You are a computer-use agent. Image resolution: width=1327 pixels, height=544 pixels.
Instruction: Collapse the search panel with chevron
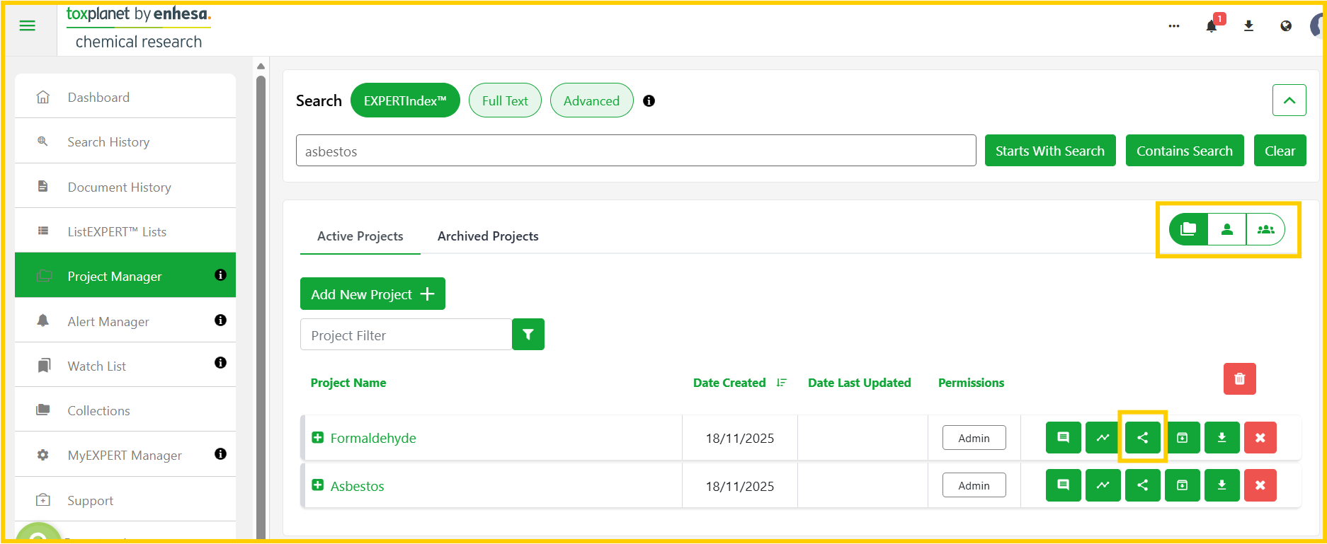pos(1289,100)
